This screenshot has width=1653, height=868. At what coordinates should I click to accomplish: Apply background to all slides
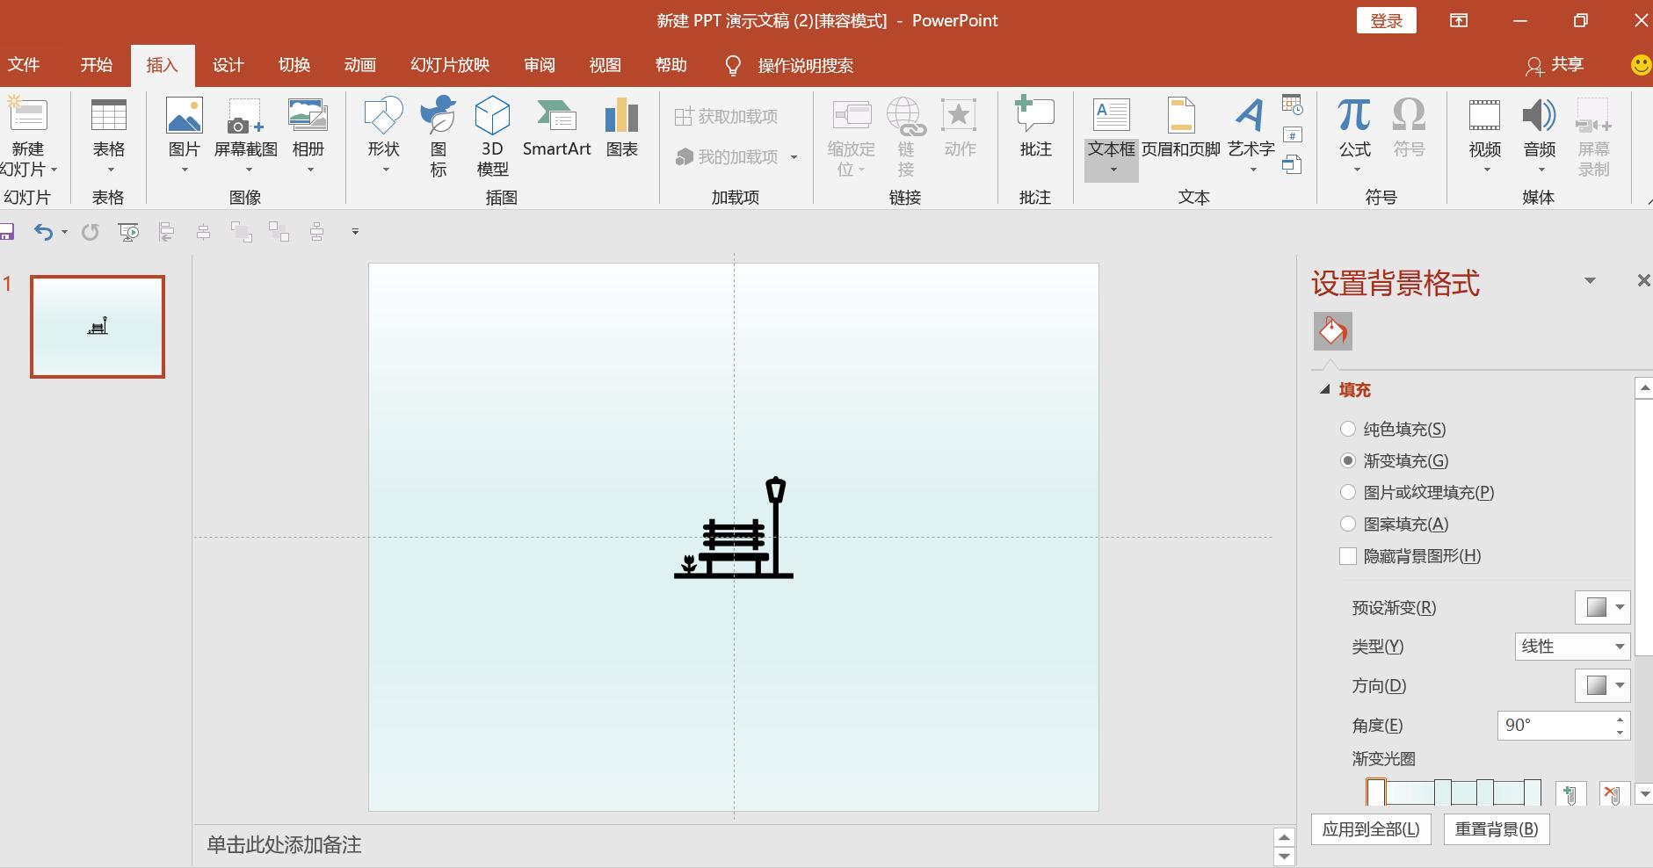point(1371,829)
